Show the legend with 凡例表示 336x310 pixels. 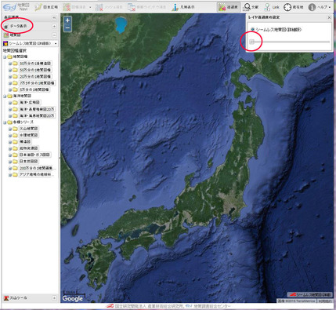click(x=183, y=7)
